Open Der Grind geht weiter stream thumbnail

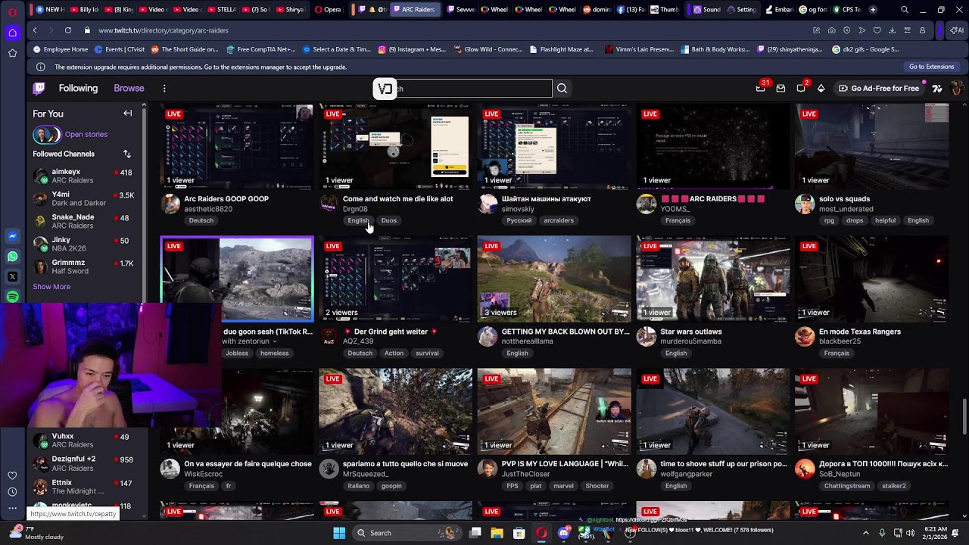point(395,279)
